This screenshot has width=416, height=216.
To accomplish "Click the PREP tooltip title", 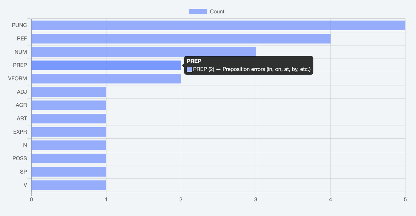I will pyautogui.click(x=194, y=61).
